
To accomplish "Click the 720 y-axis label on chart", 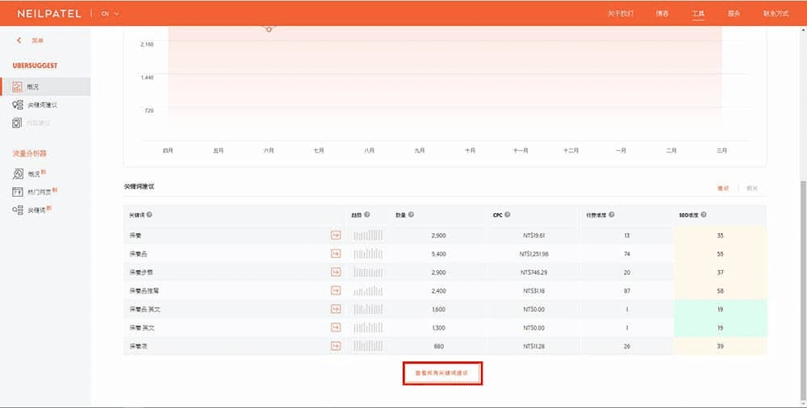I will pyautogui.click(x=148, y=110).
